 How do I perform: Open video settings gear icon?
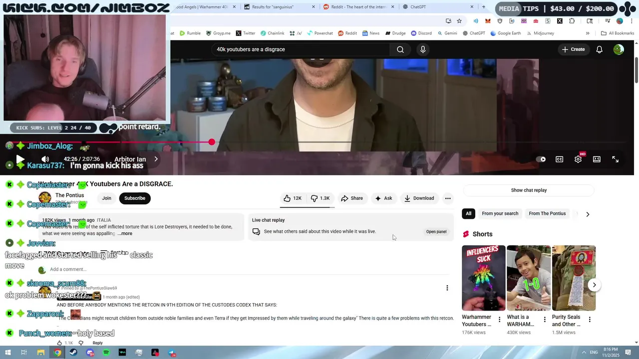coord(578,159)
